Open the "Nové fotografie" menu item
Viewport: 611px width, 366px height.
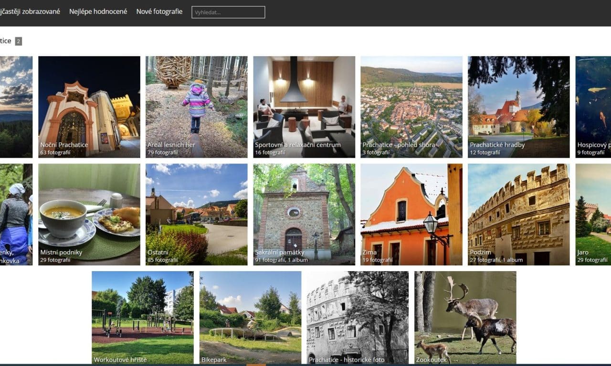[159, 11]
